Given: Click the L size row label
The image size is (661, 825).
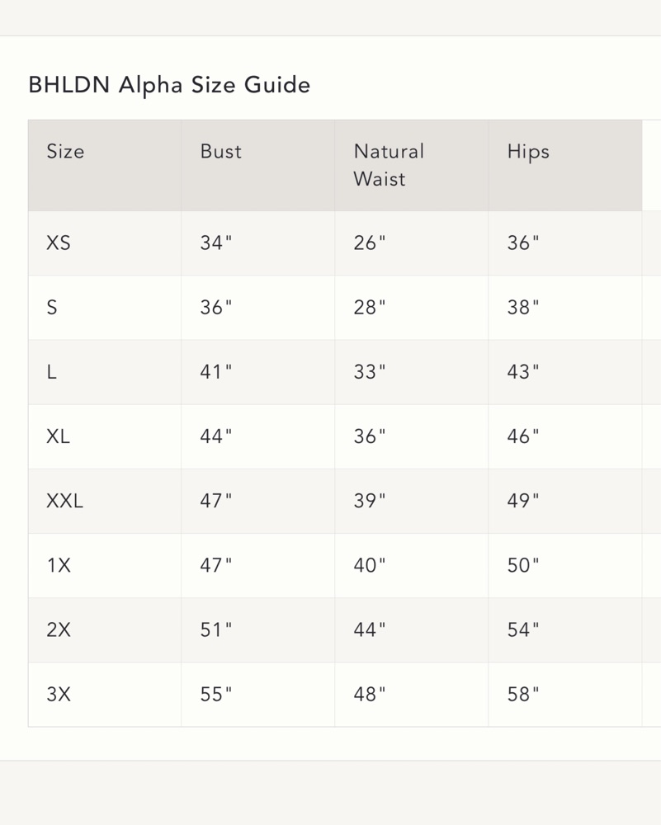Looking at the screenshot, I should pyautogui.click(x=51, y=372).
